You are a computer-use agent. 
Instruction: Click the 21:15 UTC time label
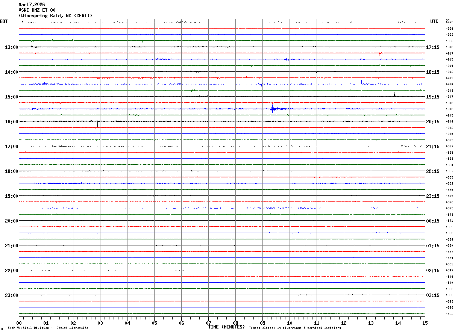(433, 147)
